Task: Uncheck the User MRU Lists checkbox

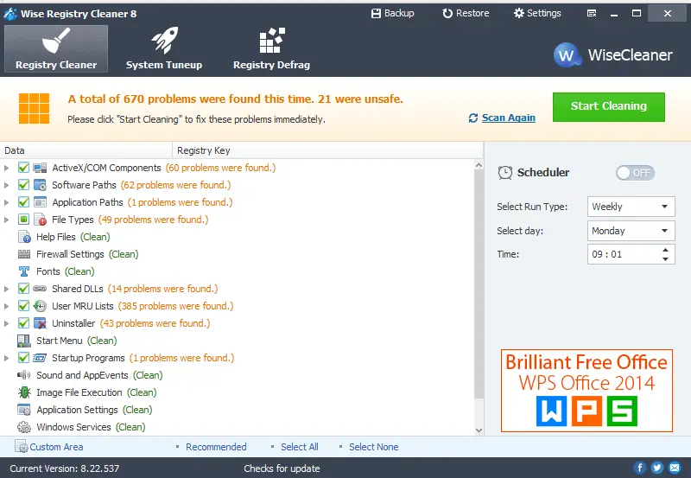Action: (x=24, y=306)
